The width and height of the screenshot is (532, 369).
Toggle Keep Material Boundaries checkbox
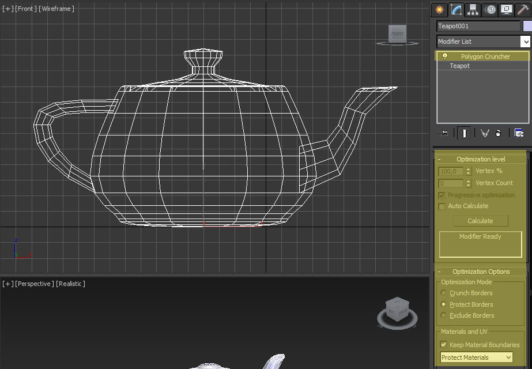pyautogui.click(x=443, y=345)
